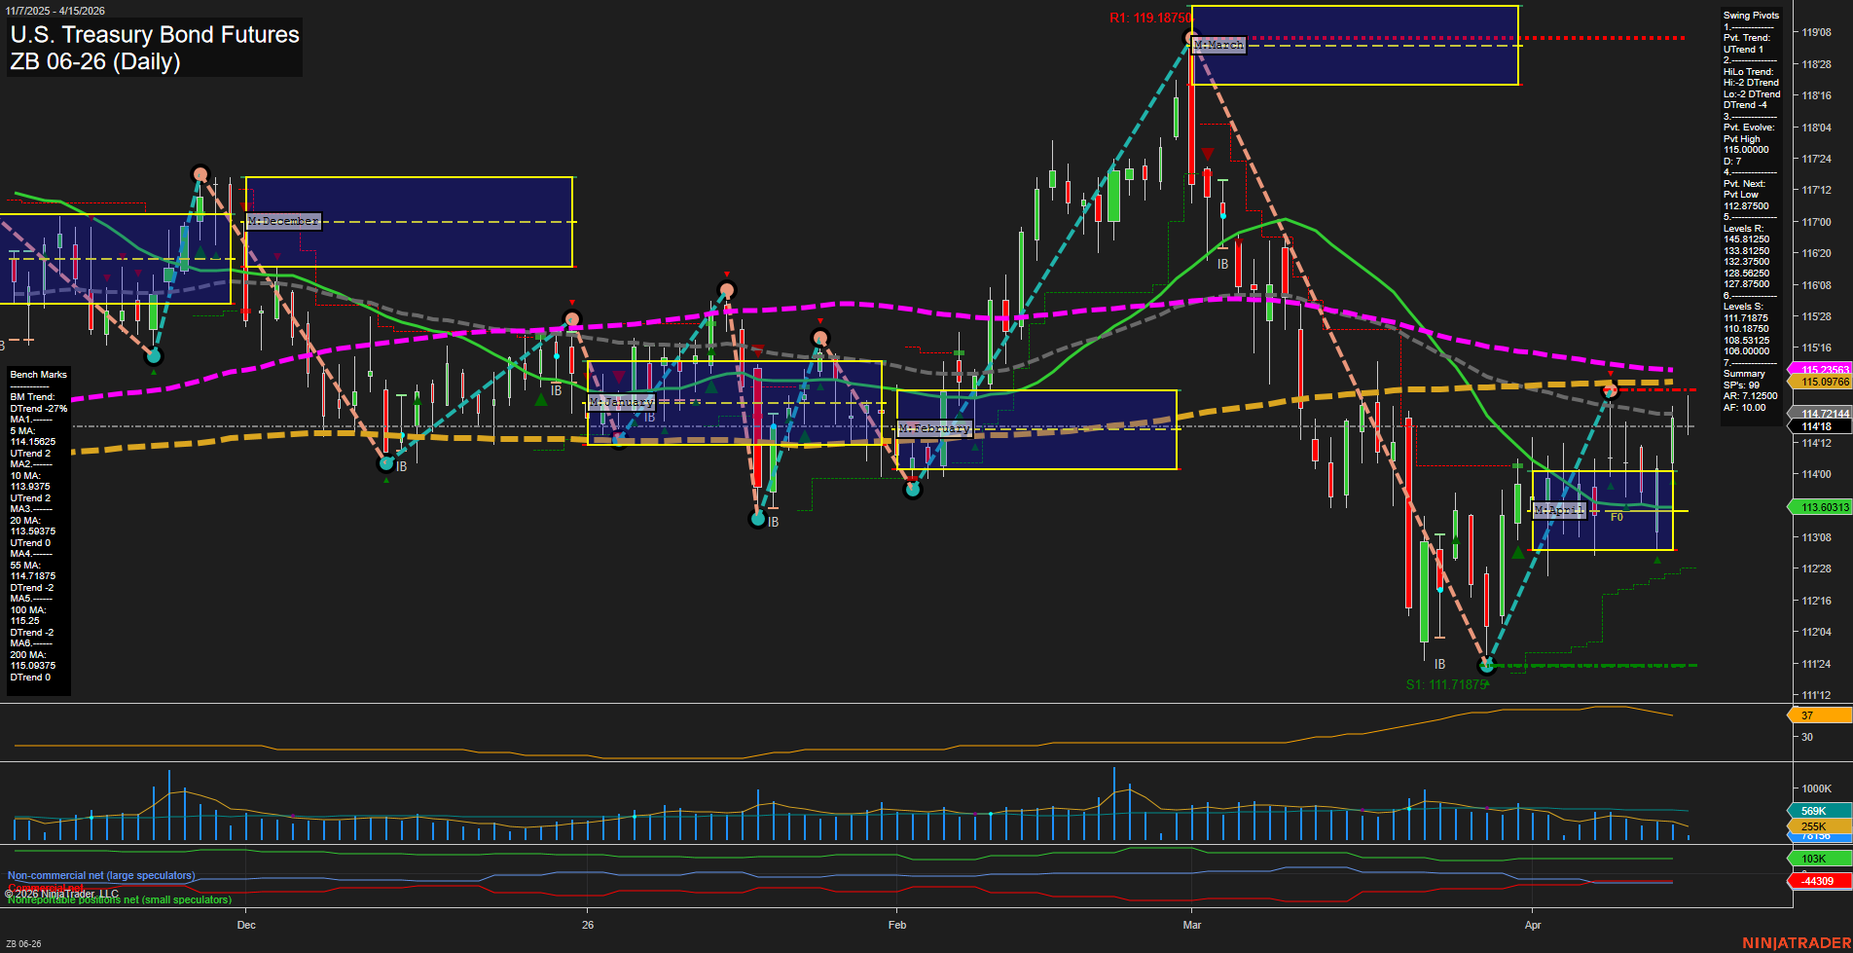The image size is (1853, 953).
Task: Click the swing pivot high circle beside R1
Action: pos(1191,39)
